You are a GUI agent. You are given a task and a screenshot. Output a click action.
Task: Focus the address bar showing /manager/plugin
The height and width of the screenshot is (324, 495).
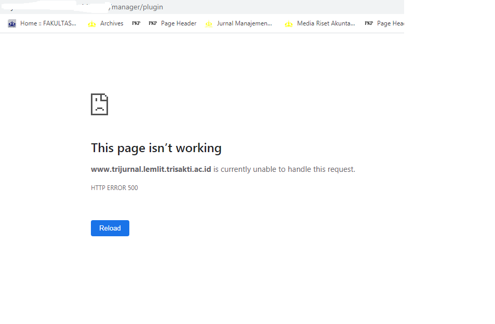208,7
